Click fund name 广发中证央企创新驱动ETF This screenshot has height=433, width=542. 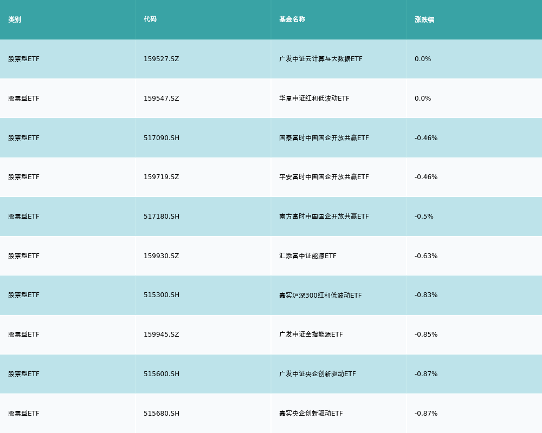[x=317, y=374]
